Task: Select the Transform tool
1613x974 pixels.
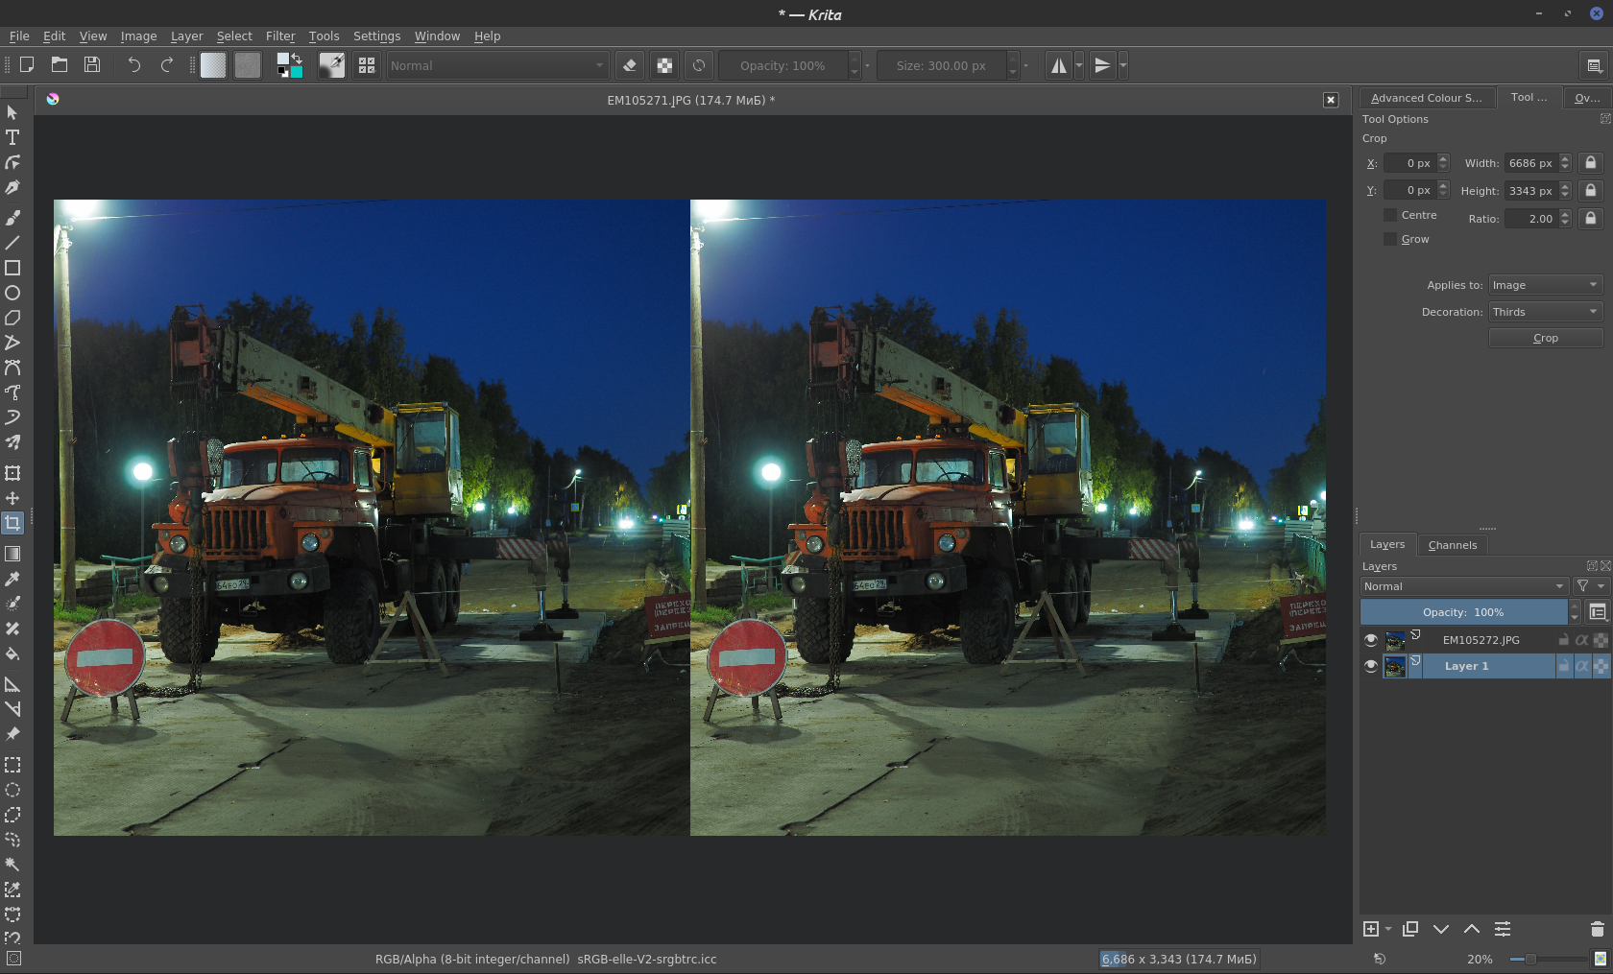Action: pyautogui.click(x=12, y=473)
